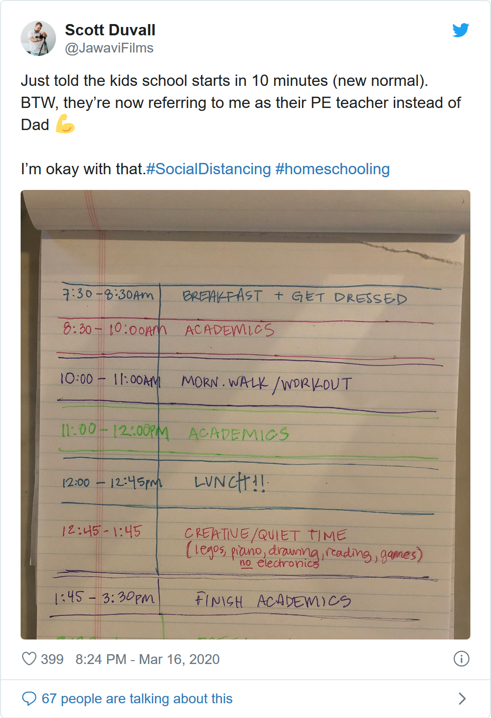Click the red "CREATIVE/QUIET TIME" handwriting
This screenshot has width=491, height=718.
click(265, 534)
